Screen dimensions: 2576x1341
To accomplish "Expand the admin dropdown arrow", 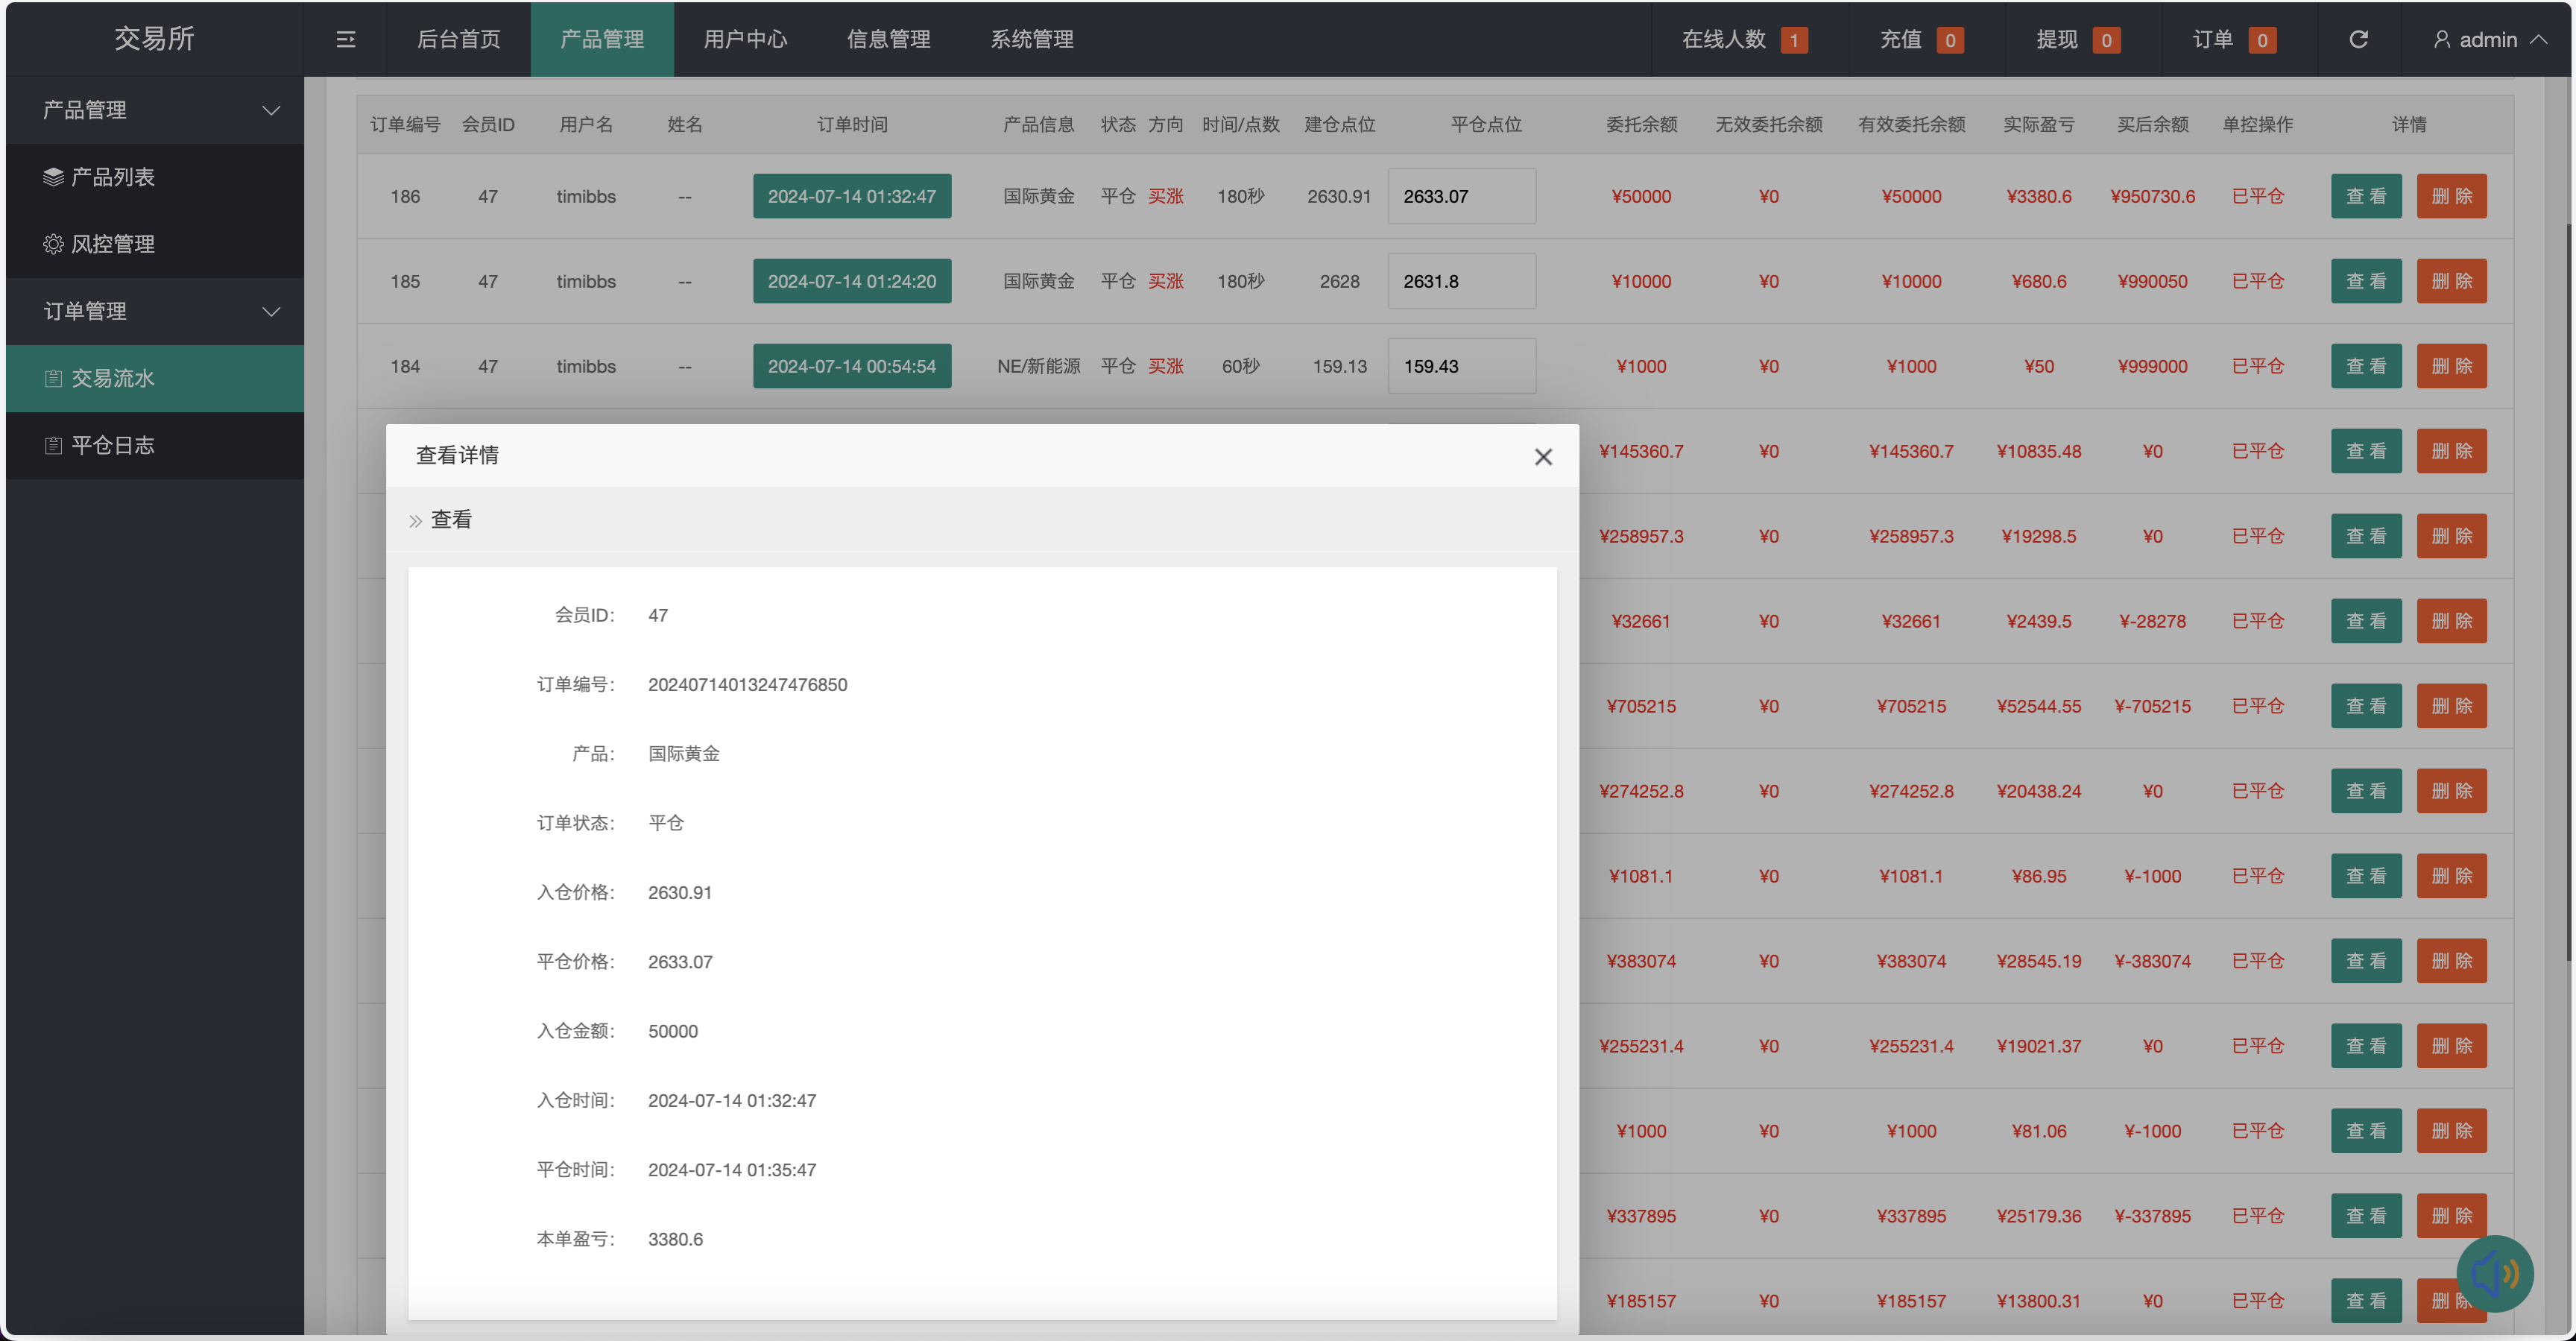I will coord(2539,39).
